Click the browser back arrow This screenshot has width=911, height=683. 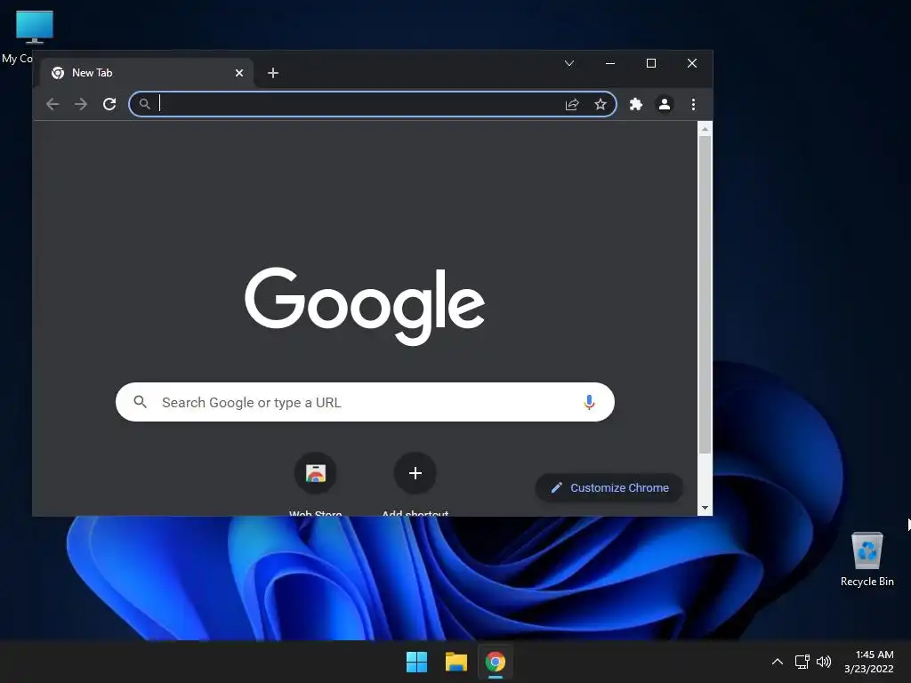(x=52, y=104)
